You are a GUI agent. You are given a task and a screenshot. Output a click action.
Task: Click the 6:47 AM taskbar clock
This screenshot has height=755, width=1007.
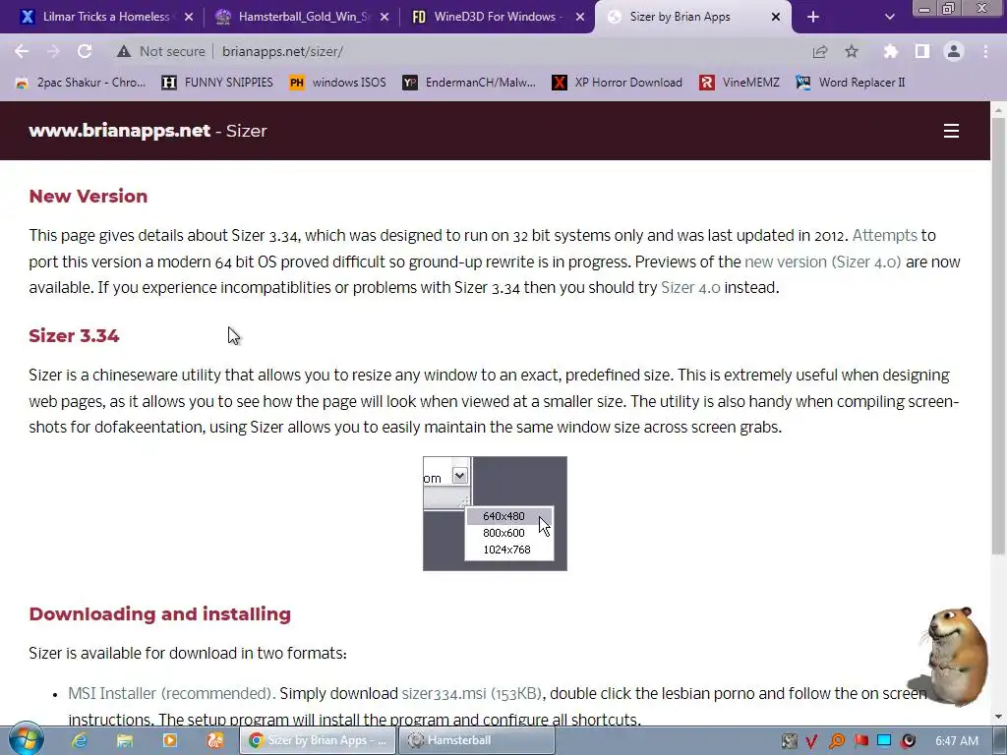(957, 741)
